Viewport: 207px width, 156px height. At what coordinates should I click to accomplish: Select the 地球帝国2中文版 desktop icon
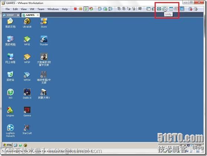44,77
